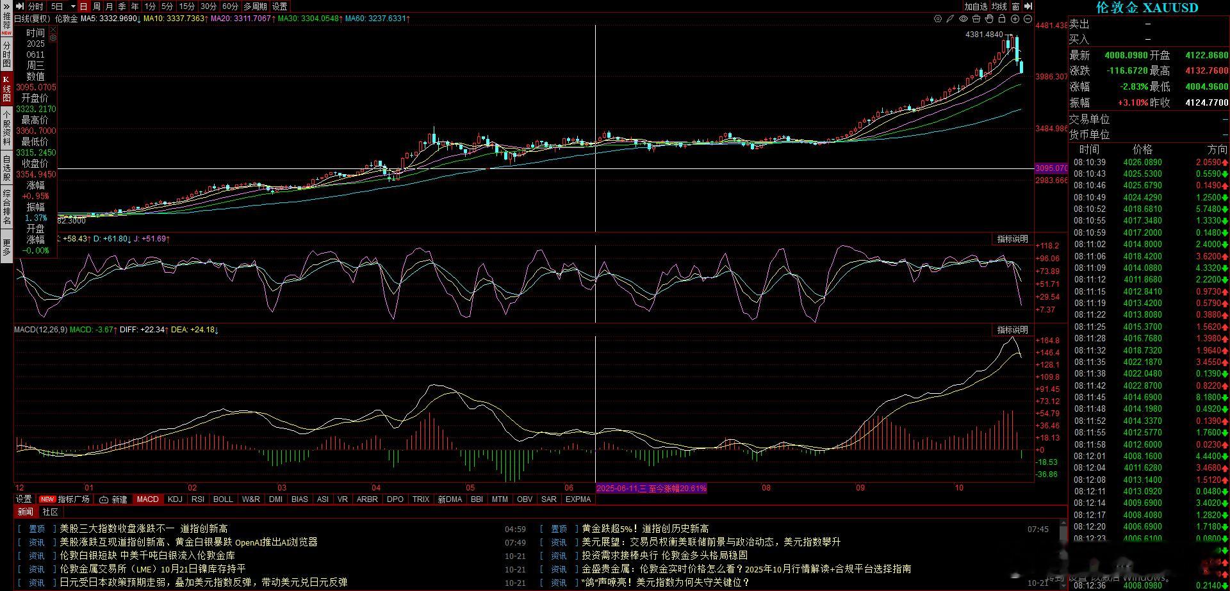Open 设置 in the top period toolbar
The image size is (1230, 591).
[x=280, y=6]
